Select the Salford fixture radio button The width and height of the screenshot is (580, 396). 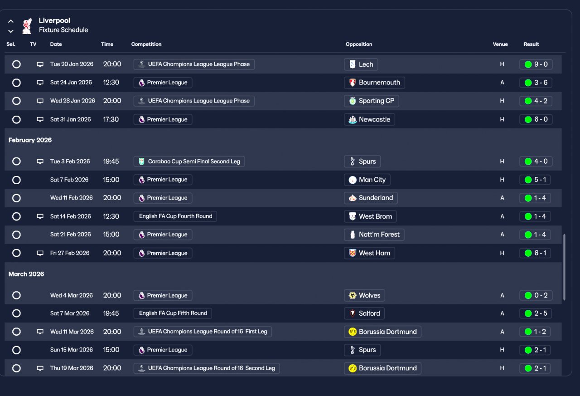(16, 313)
